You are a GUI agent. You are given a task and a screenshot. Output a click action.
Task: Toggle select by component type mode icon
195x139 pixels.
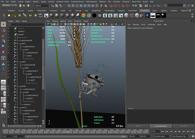pos(61,6)
